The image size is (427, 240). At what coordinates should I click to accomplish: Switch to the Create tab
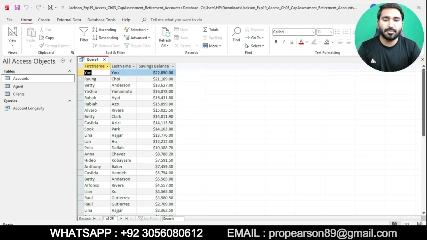coord(44,20)
